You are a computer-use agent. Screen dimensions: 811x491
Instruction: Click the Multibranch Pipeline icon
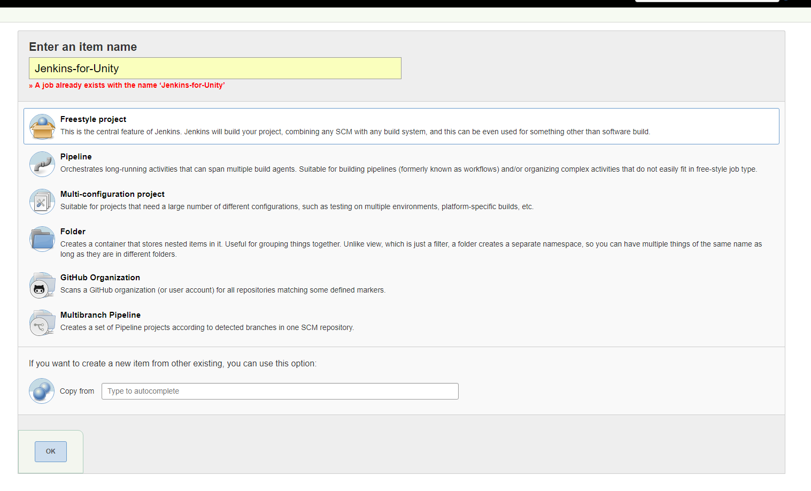coord(42,323)
